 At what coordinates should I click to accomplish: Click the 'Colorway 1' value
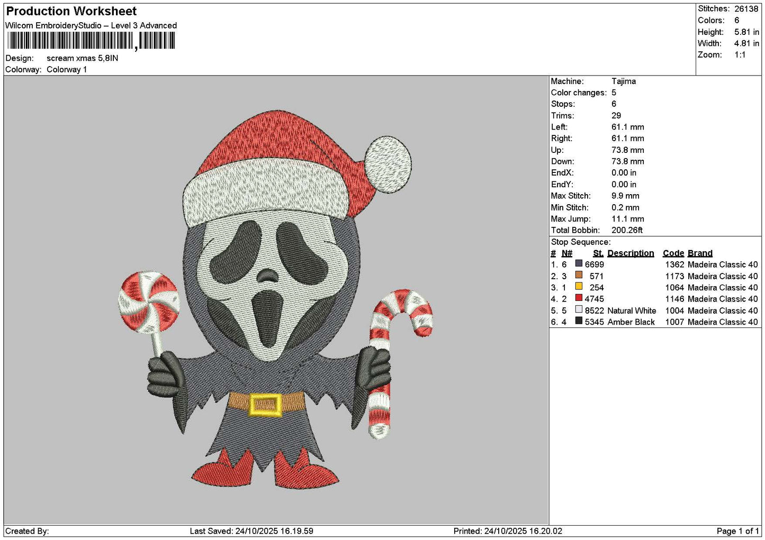tap(67, 69)
